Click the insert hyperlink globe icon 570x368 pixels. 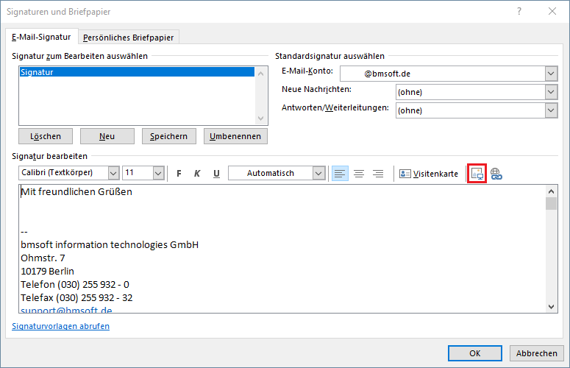click(496, 174)
